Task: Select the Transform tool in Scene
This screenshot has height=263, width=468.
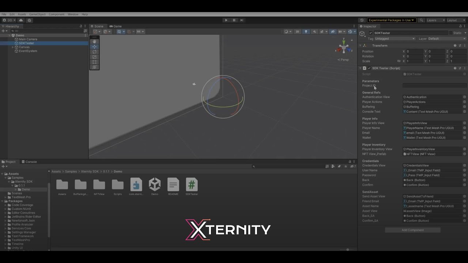Action: click(x=94, y=67)
